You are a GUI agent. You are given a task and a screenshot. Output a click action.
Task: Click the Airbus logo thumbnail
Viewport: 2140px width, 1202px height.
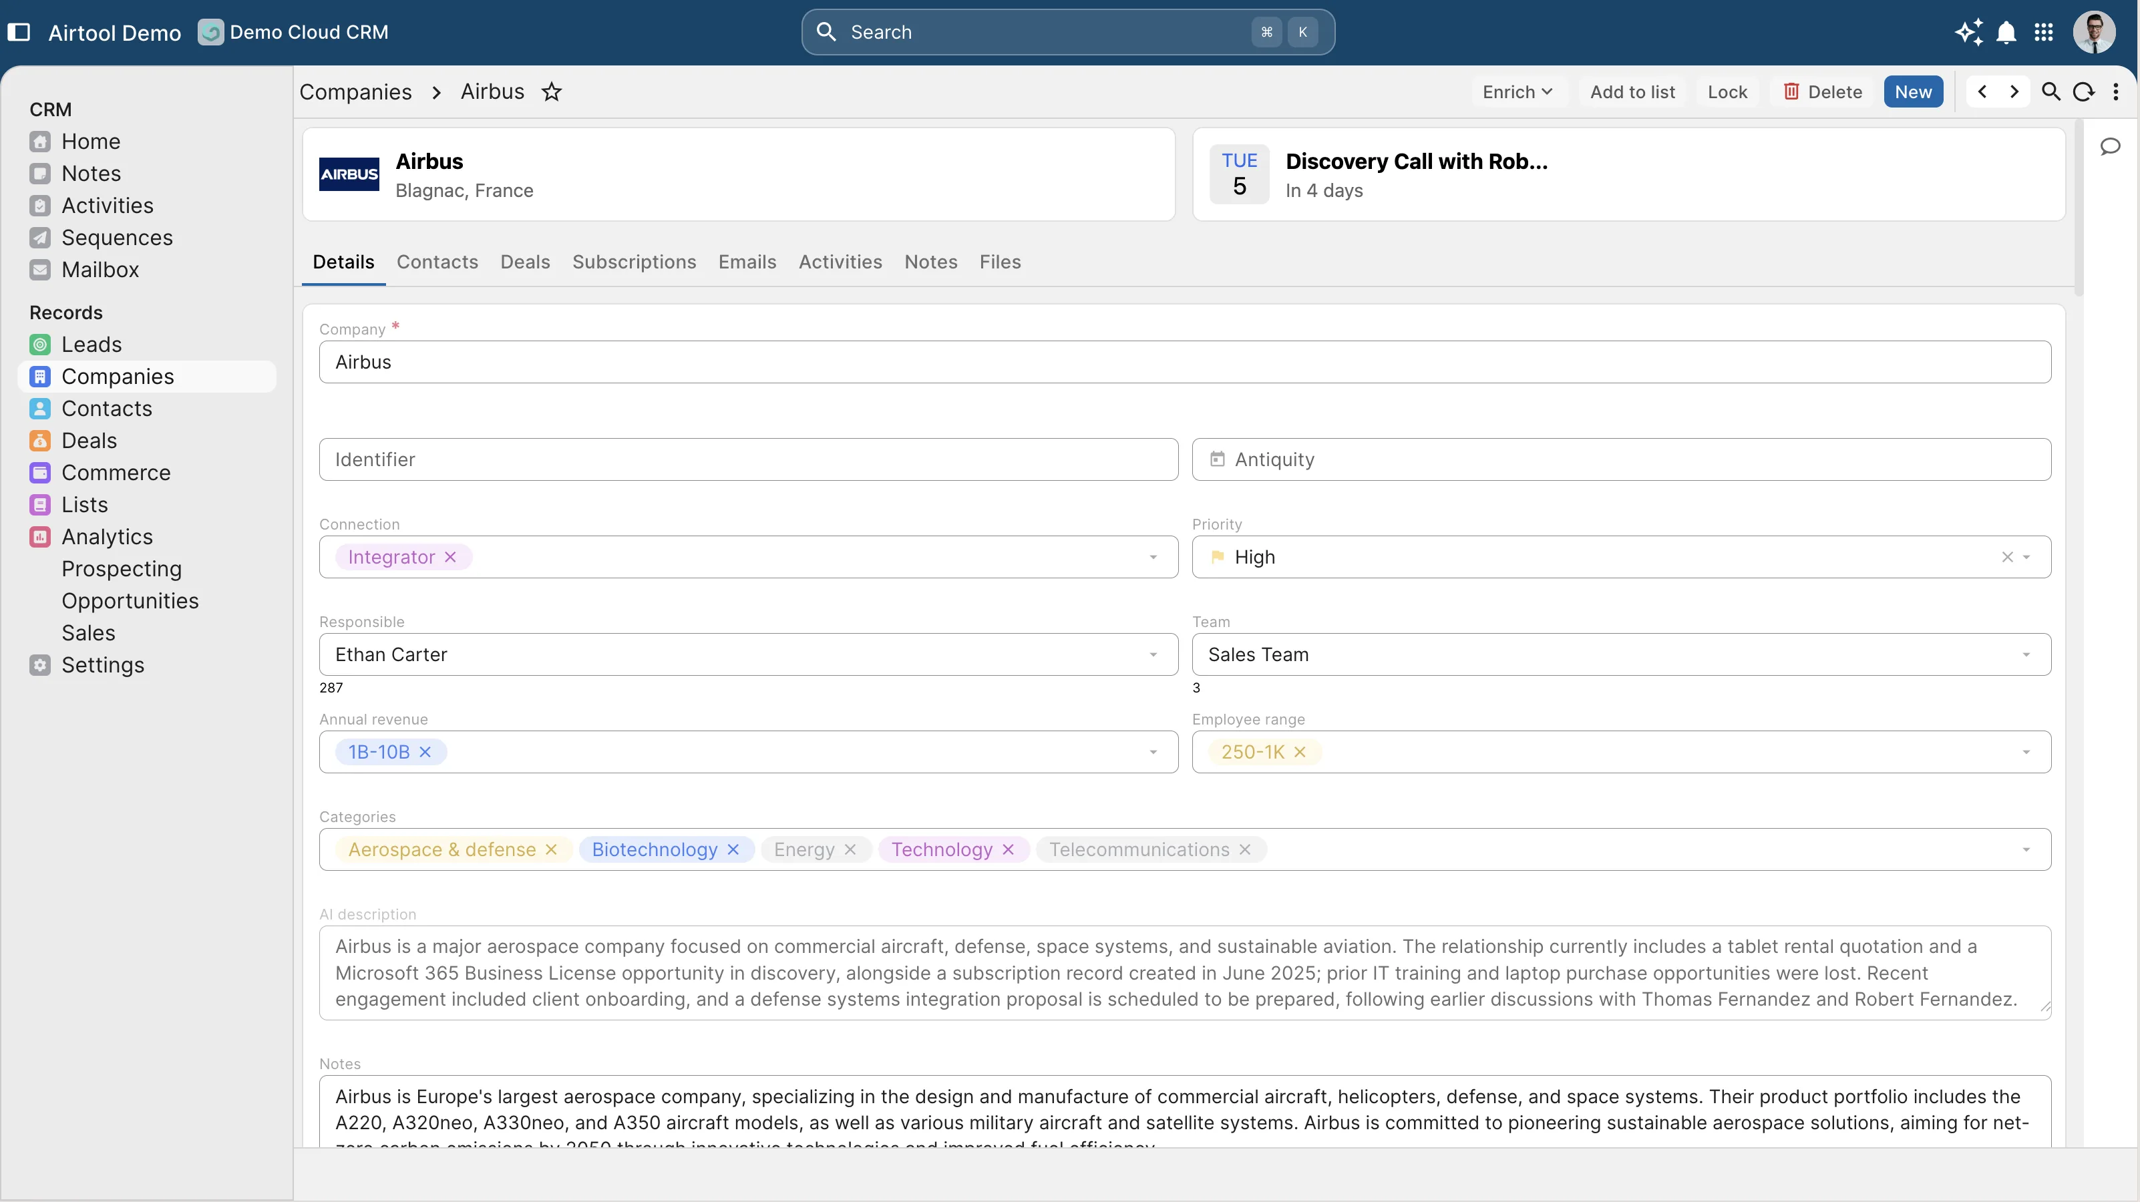pyautogui.click(x=349, y=174)
